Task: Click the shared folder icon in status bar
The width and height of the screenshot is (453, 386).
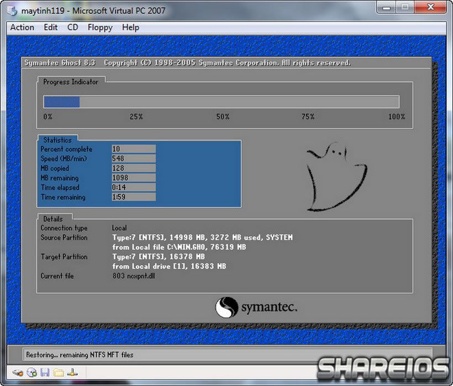Action: 59,372
